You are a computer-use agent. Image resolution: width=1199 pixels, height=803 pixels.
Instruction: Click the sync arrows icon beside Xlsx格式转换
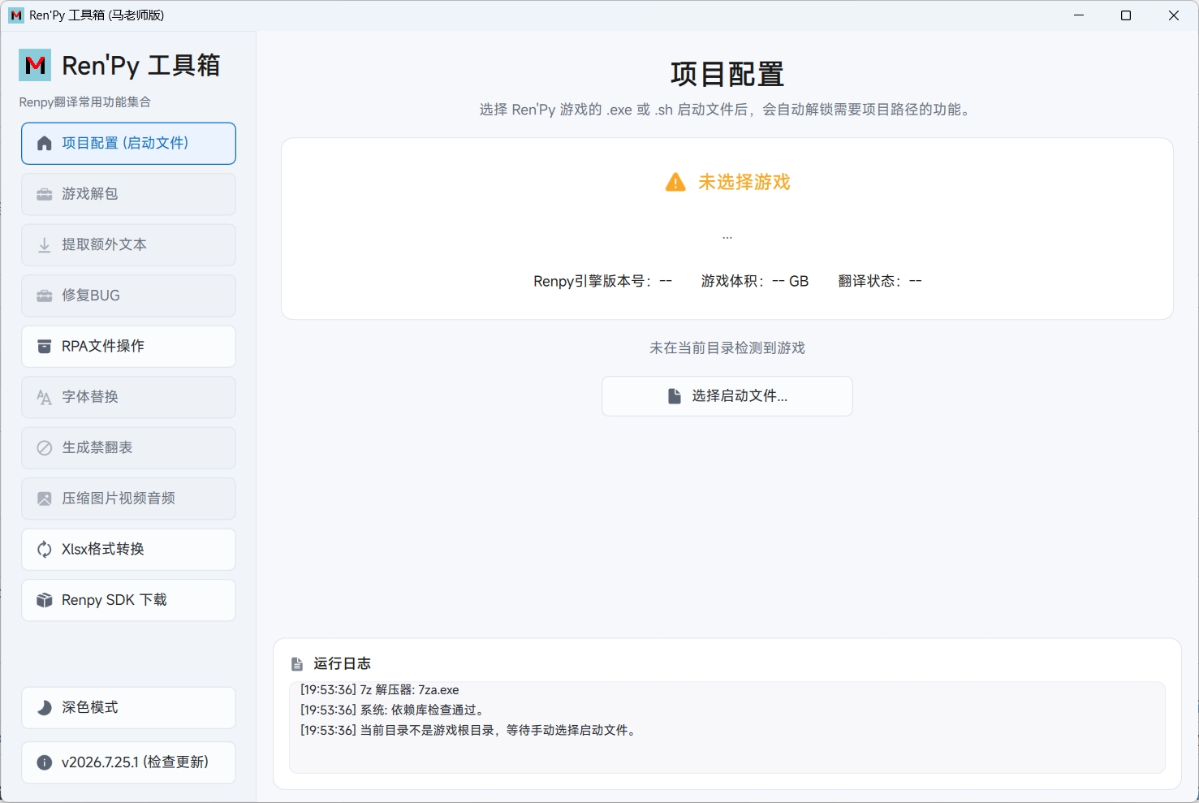(45, 550)
